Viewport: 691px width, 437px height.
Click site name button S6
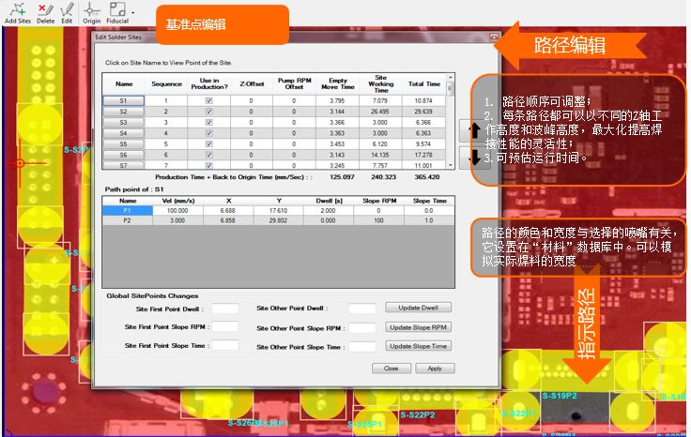click(123, 155)
